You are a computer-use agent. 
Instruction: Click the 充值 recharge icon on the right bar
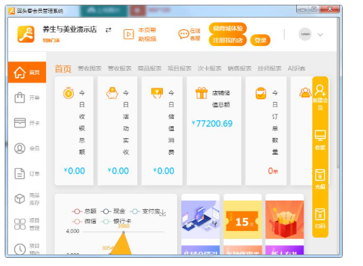coord(320,175)
